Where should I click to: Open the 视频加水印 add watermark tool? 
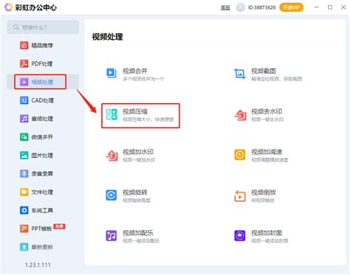(131, 156)
